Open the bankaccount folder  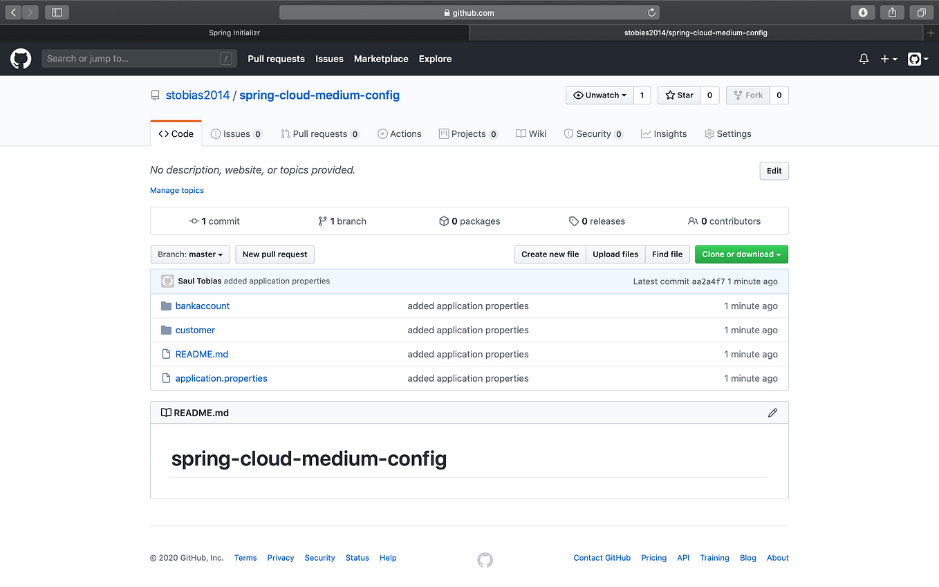pyautogui.click(x=202, y=306)
